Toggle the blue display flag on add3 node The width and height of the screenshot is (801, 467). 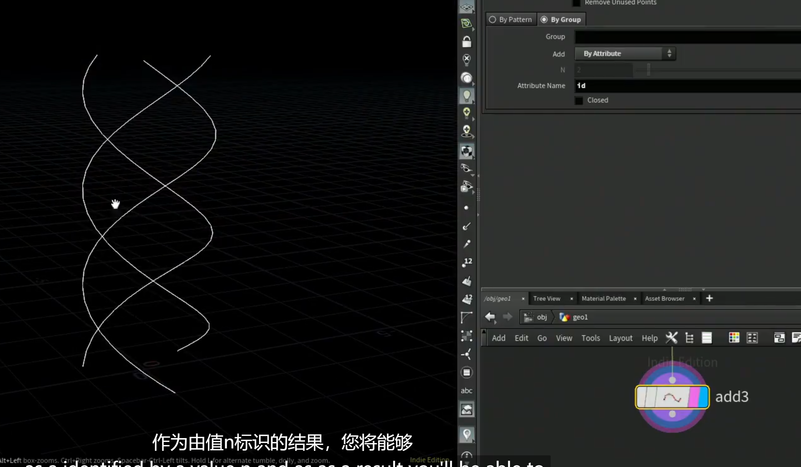(703, 397)
